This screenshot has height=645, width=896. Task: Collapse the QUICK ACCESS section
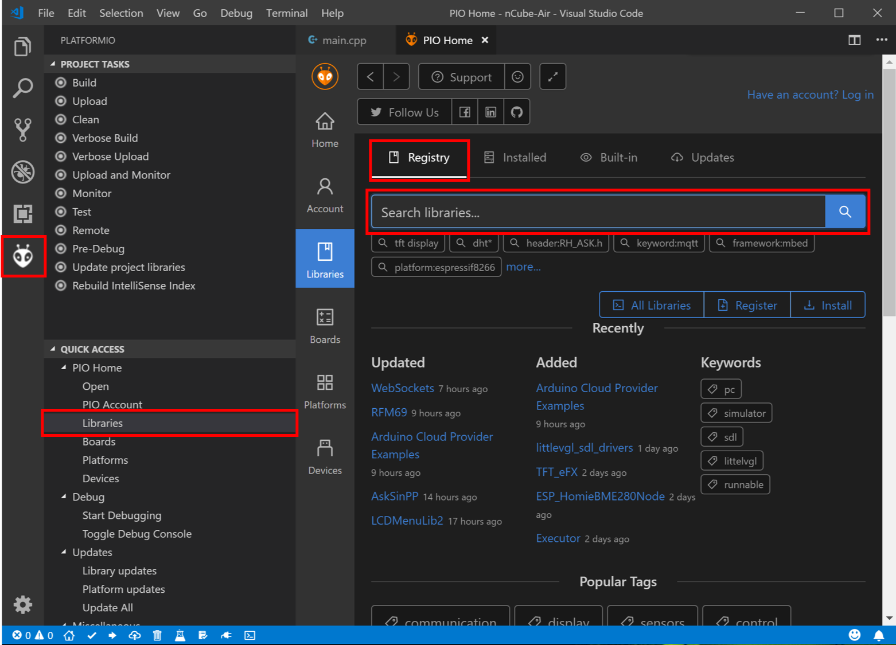point(53,349)
